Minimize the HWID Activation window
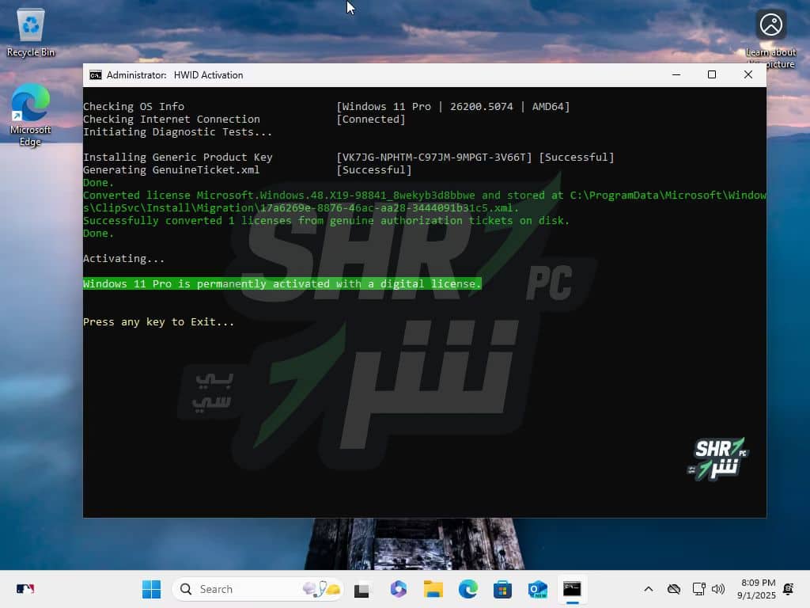The height and width of the screenshot is (608, 810). pos(676,75)
